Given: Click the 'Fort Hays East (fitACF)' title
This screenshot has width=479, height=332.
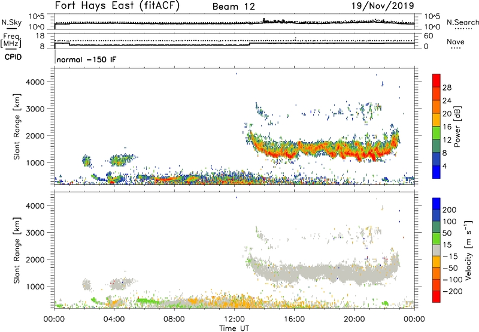Looking at the screenshot, I should point(117,5).
